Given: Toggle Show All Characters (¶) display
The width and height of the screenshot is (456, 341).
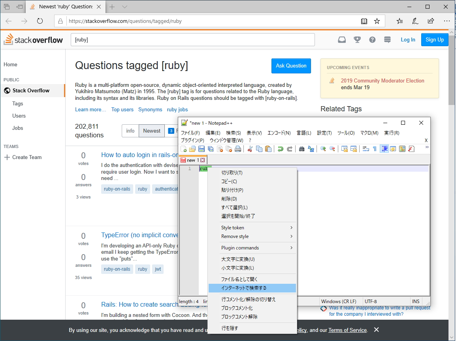Looking at the screenshot, I should (375, 149).
